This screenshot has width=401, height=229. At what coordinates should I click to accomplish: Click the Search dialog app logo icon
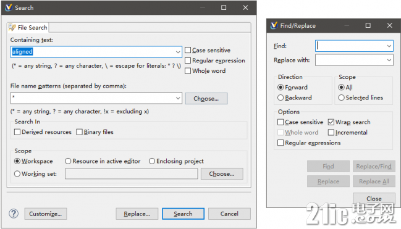(x=9, y=7)
